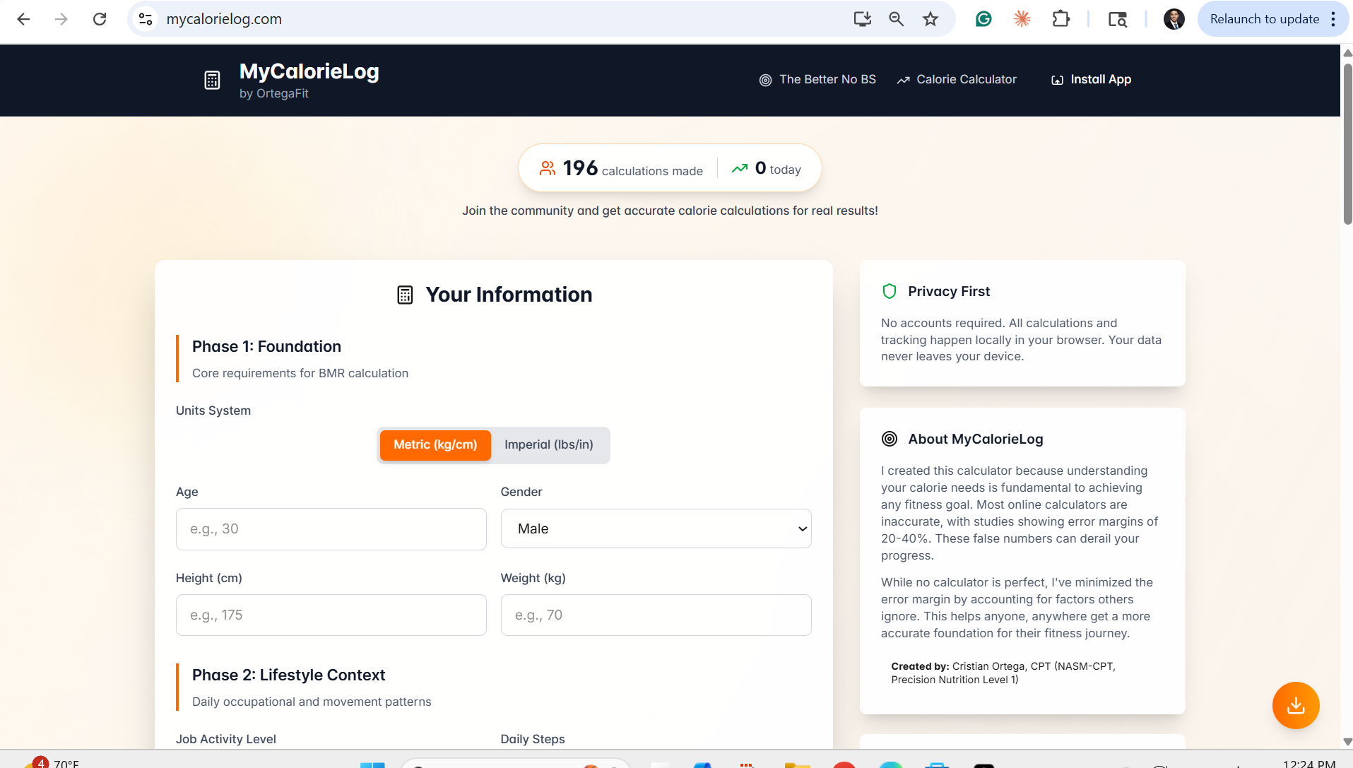Click the 'Join the community' tagline text
This screenshot has height=768, width=1353.
670,211
